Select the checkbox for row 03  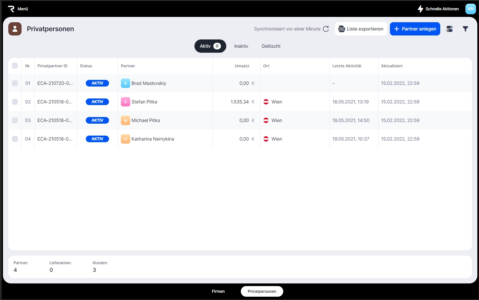click(x=15, y=120)
